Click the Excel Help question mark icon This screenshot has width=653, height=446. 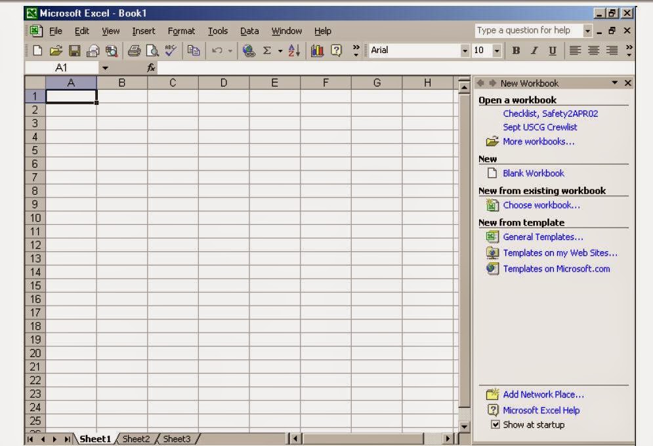click(336, 51)
